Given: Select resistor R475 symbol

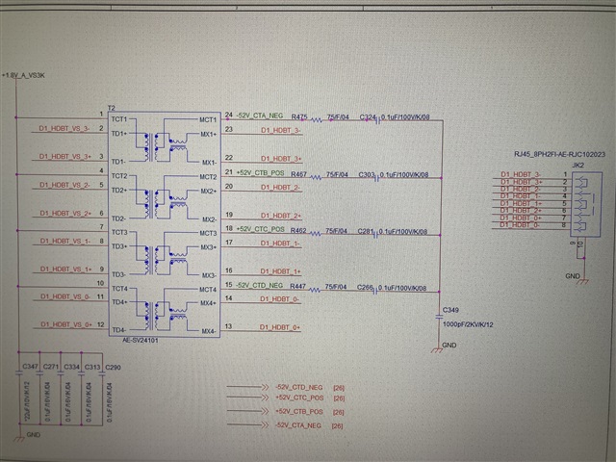Looking at the screenshot, I should pos(317,119).
